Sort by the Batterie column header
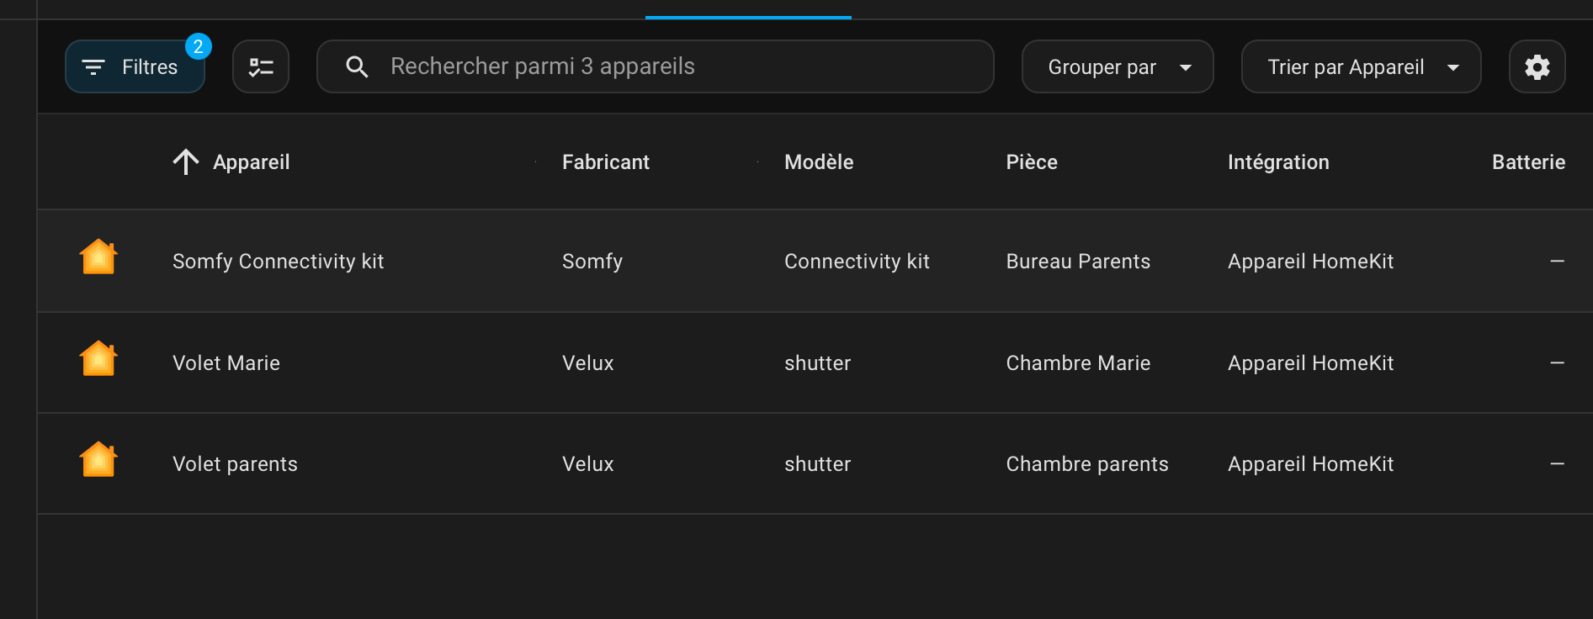Image resolution: width=1593 pixels, height=619 pixels. 1527,162
